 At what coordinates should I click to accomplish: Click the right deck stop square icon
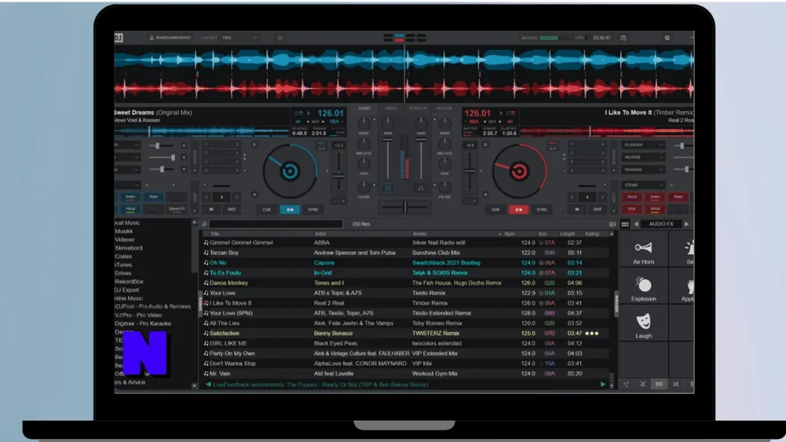485,194
